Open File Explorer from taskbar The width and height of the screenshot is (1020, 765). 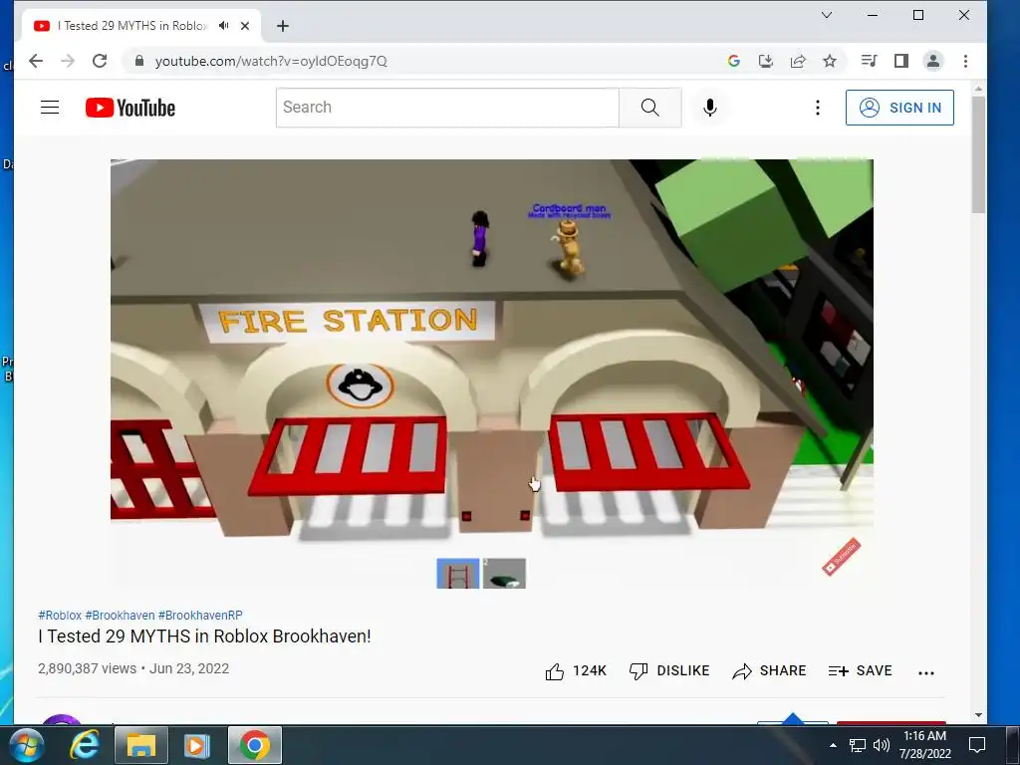click(141, 745)
